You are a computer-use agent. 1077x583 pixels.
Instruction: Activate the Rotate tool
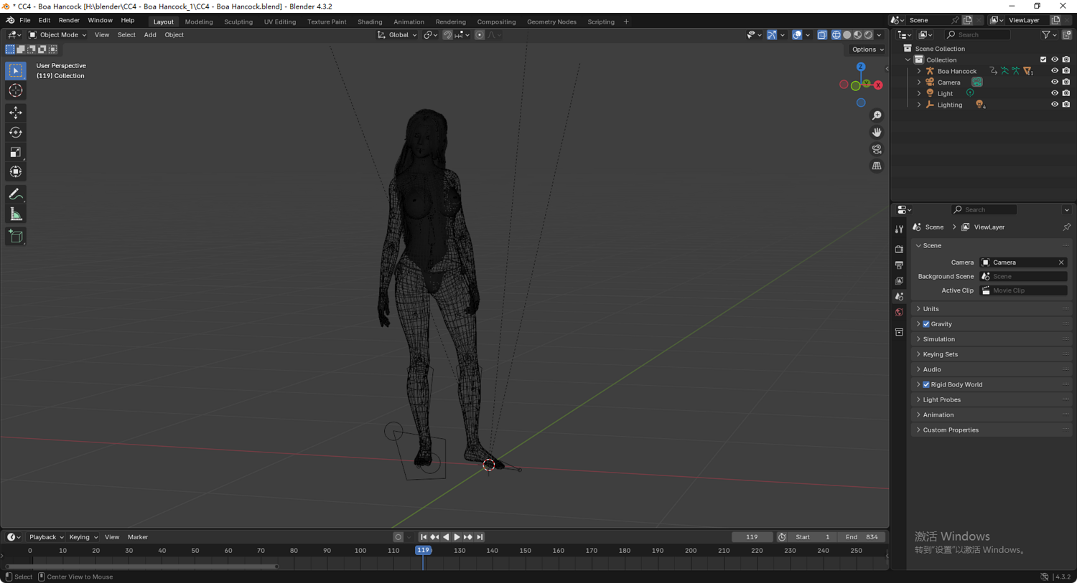coord(16,133)
